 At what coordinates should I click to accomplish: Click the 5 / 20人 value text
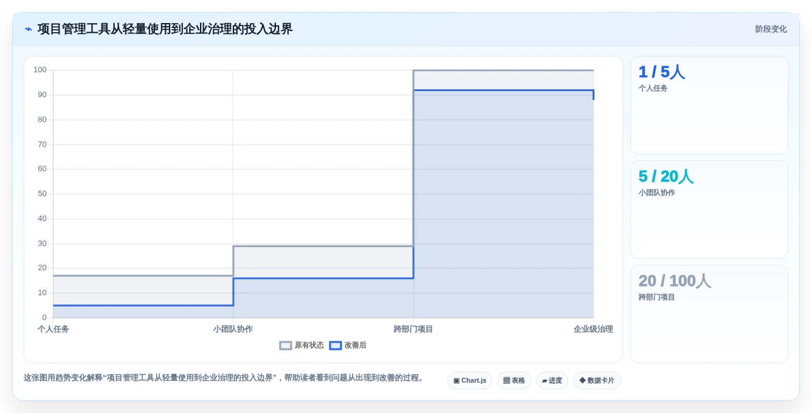(666, 177)
